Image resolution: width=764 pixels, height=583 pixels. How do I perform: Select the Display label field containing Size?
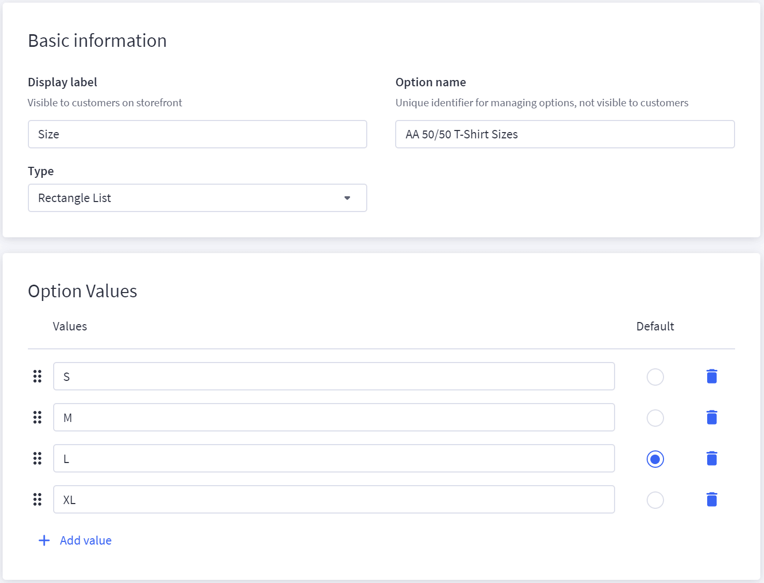coord(197,134)
